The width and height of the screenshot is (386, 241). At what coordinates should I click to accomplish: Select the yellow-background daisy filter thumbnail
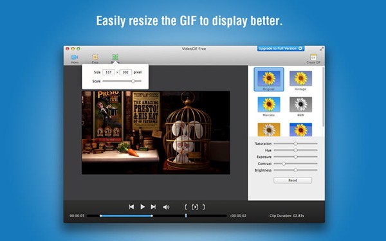click(x=268, y=130)
